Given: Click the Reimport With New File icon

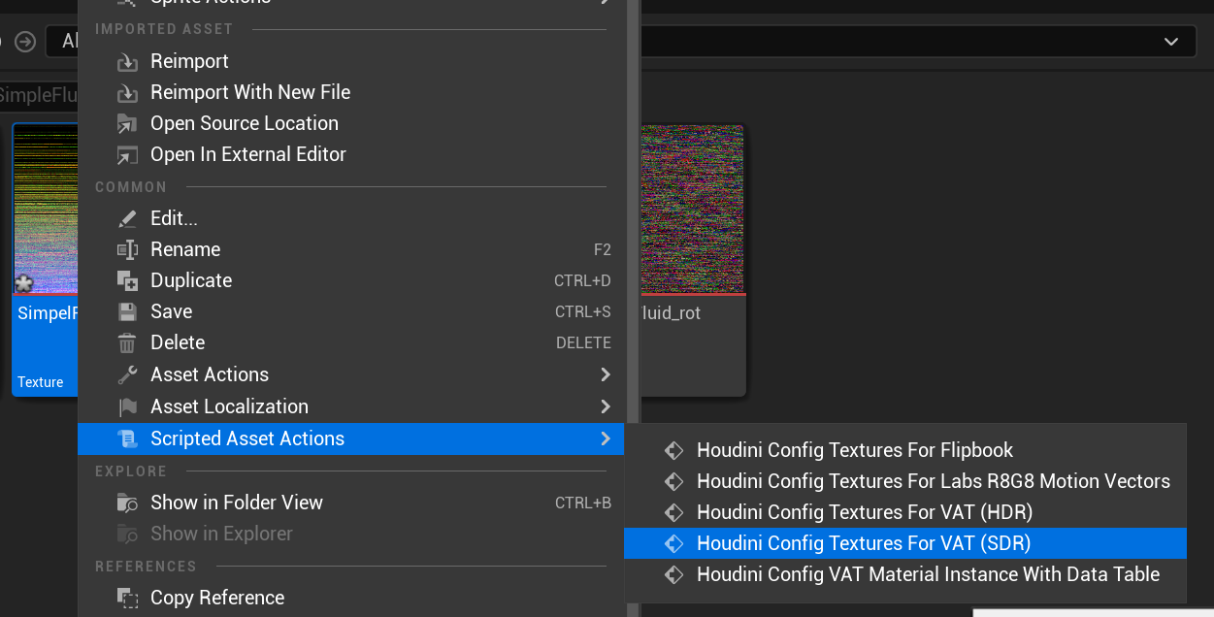Looking at the screenshot, I should click(x=127, y=93).
